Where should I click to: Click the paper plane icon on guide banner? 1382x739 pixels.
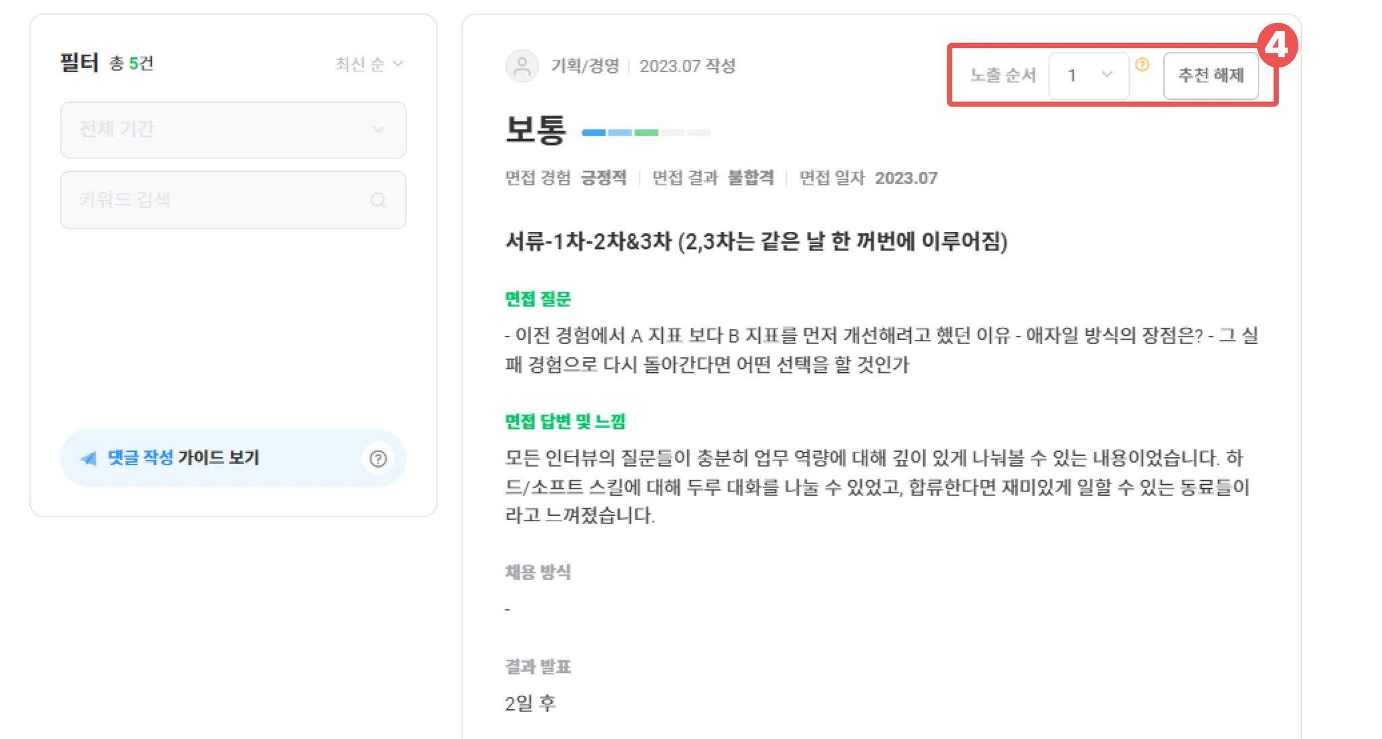pos(88,459)
